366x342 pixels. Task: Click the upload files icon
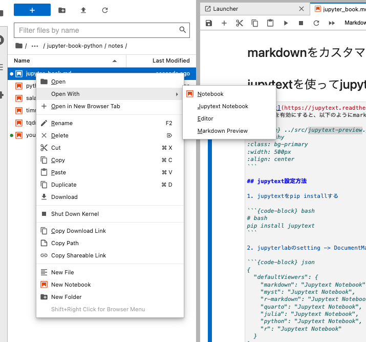(83, 10)
